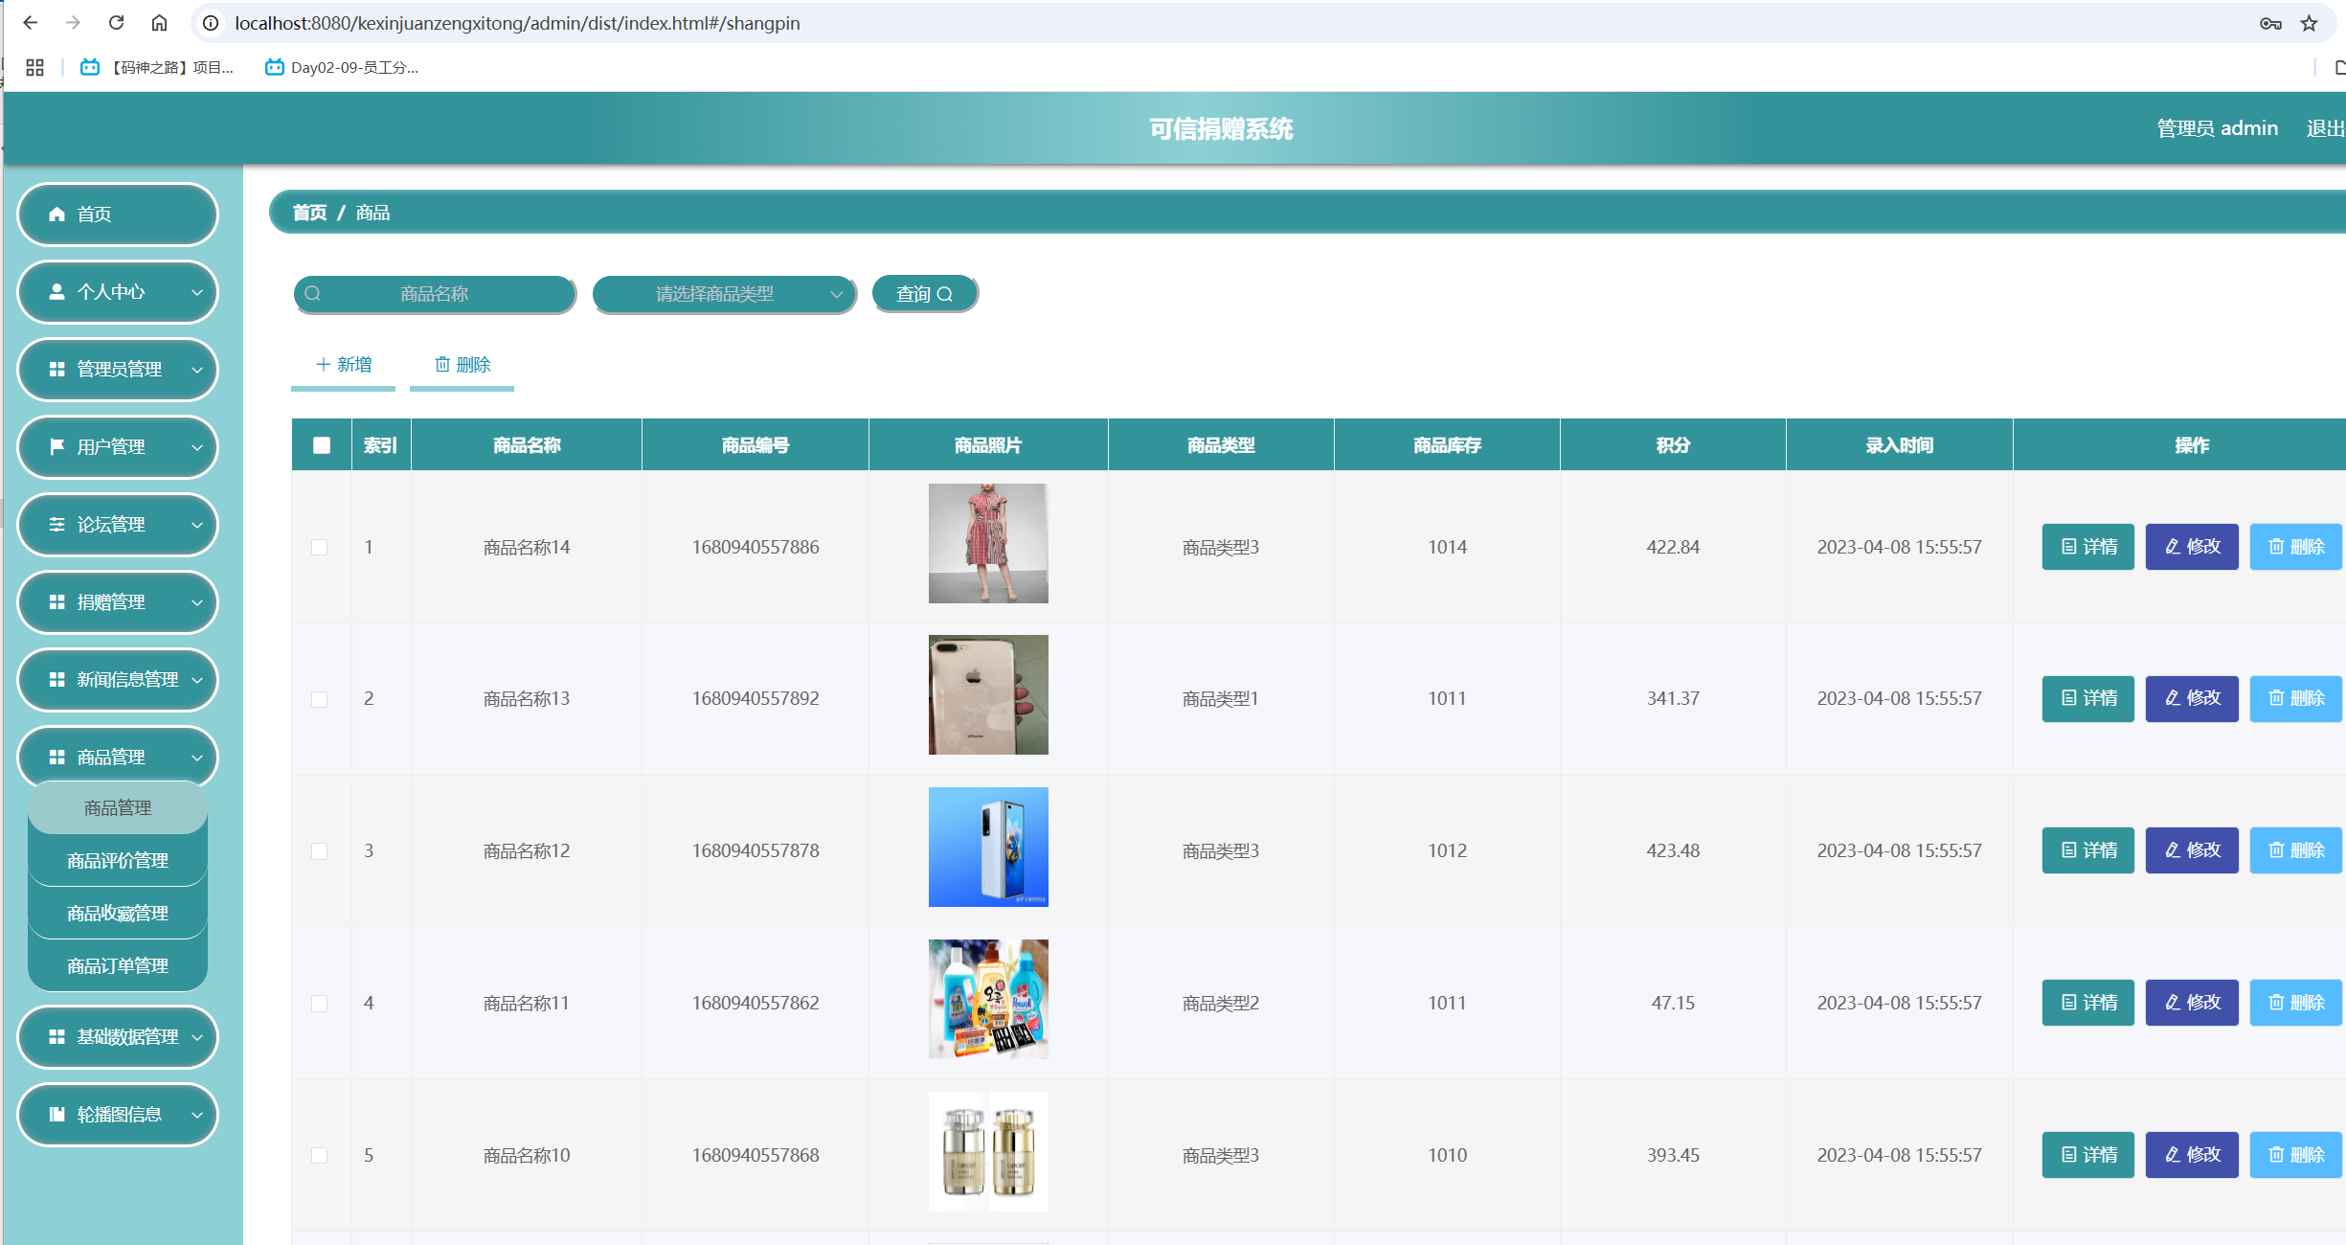Check the row for 商品名称10
The image size is (2346, 1245).
[x=320, y=1156]
